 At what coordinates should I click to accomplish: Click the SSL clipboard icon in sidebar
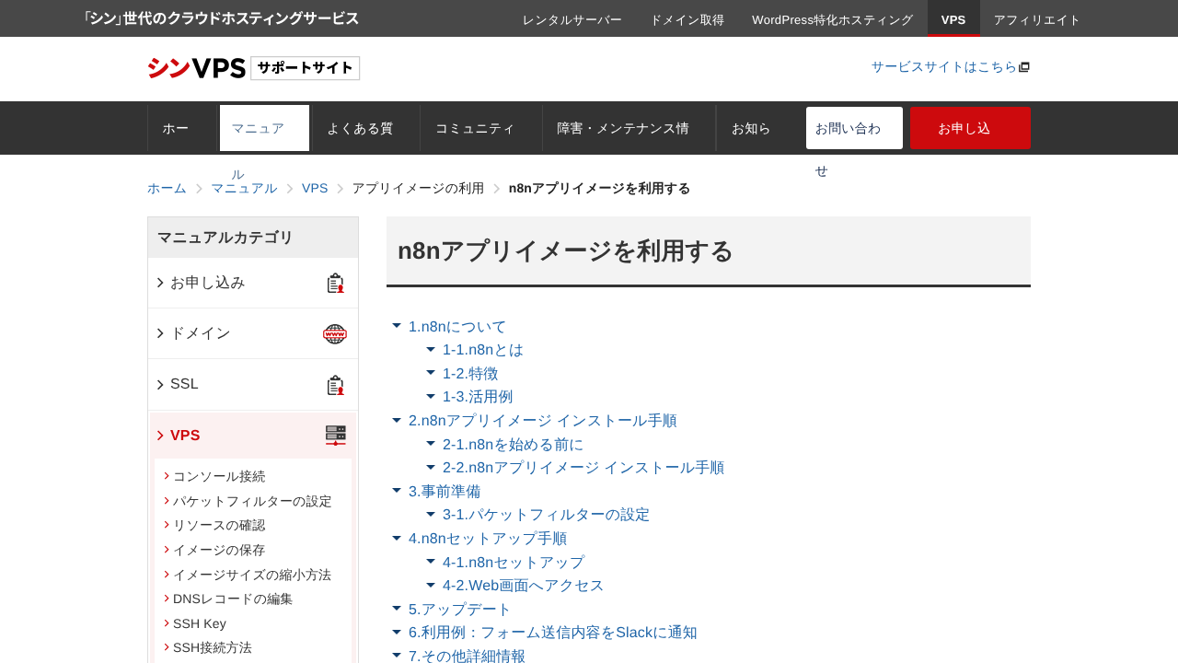click(x=336, y=385)
